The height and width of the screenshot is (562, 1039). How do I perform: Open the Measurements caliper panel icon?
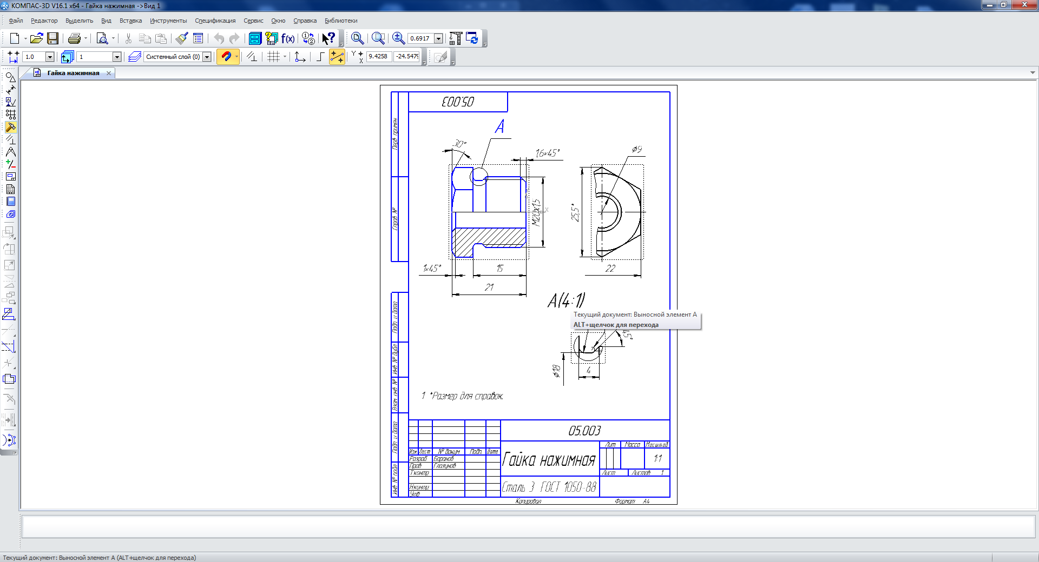point(10,152)
